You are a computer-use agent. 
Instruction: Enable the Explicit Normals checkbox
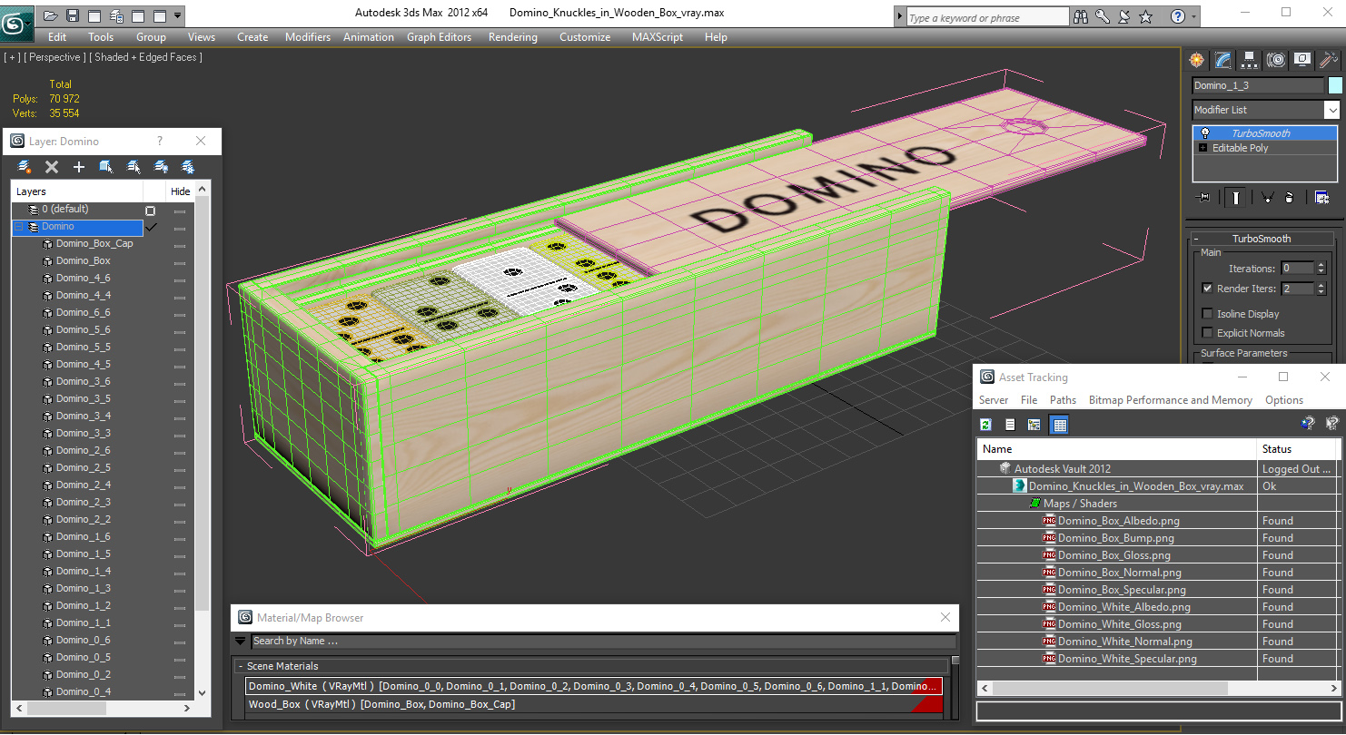click(1207, 333)
